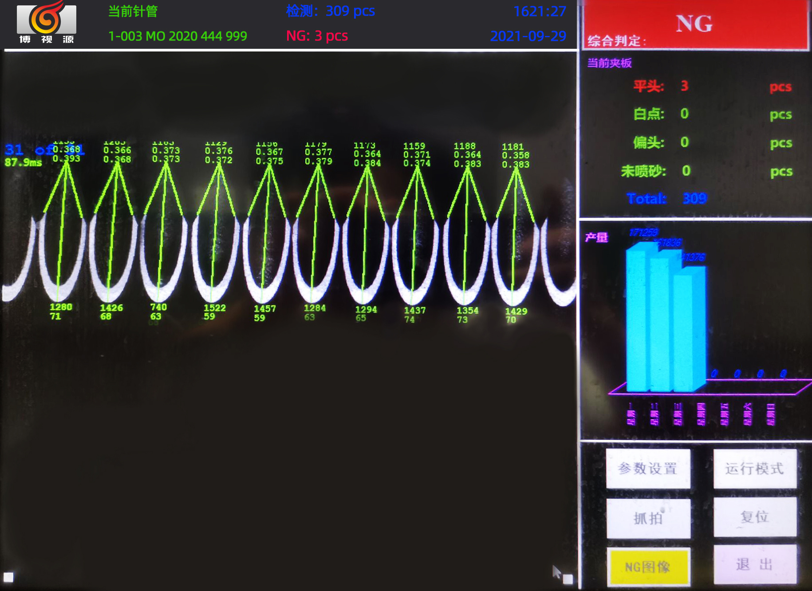Click the 87.9ms timing readout
The image size is (812, 591).
click(x=24, y=162)
